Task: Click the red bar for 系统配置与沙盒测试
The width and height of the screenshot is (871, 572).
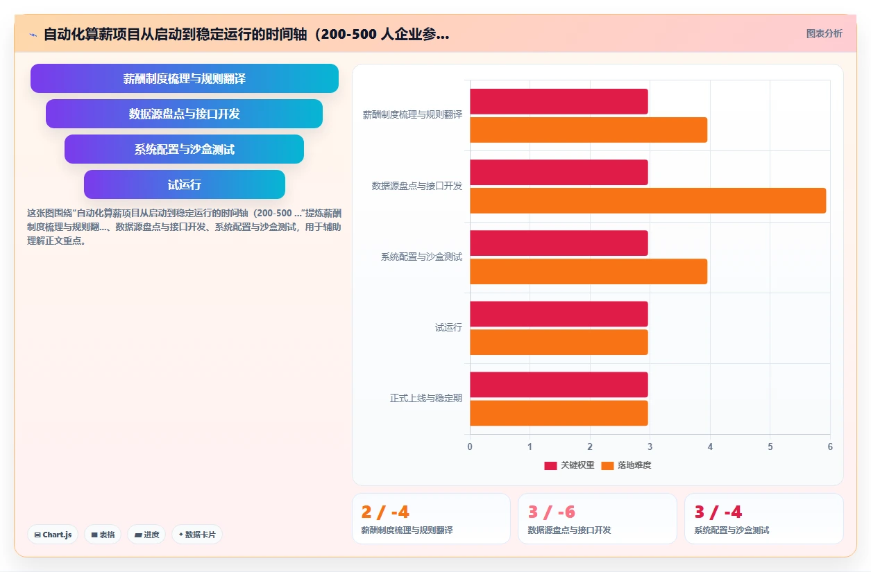Action: click(x=559, y=243)
